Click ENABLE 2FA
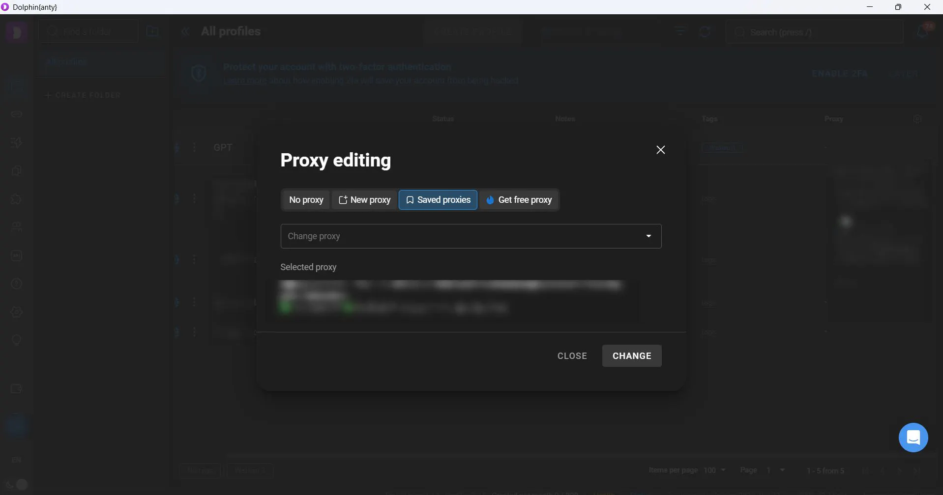This screenshot has width=943, height=495. 839,74
